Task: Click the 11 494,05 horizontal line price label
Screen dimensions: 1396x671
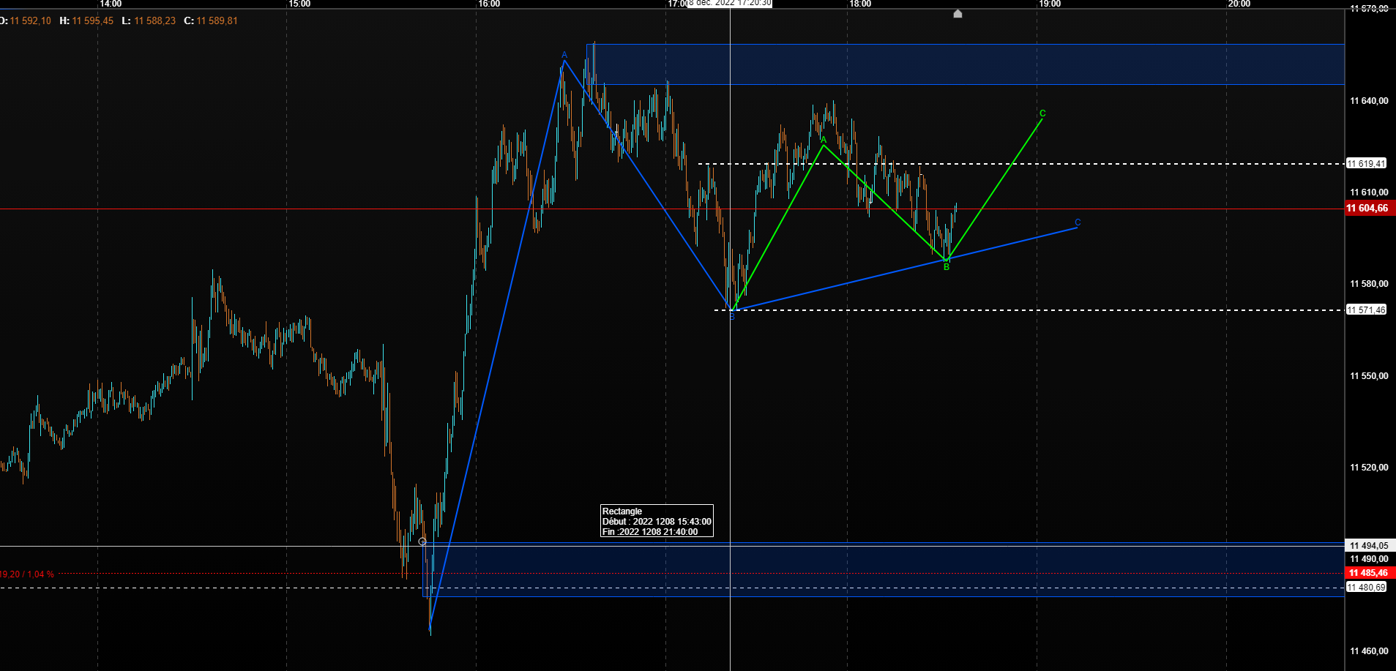Action: (x=1369, y=546)
